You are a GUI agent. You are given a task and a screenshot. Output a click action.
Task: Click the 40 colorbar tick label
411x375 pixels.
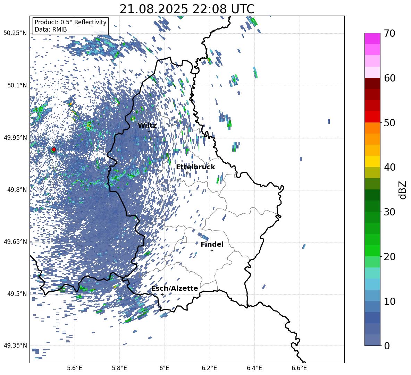[389, 167]
